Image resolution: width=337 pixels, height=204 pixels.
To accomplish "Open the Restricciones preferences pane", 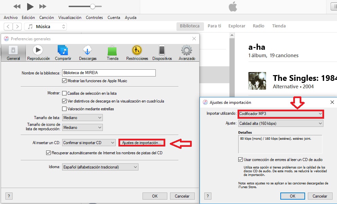I will pyautogui.click(x=137, y=53).
